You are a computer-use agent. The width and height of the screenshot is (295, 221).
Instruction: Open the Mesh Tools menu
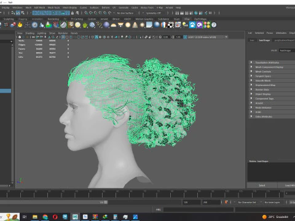click(x=53, y=7)
